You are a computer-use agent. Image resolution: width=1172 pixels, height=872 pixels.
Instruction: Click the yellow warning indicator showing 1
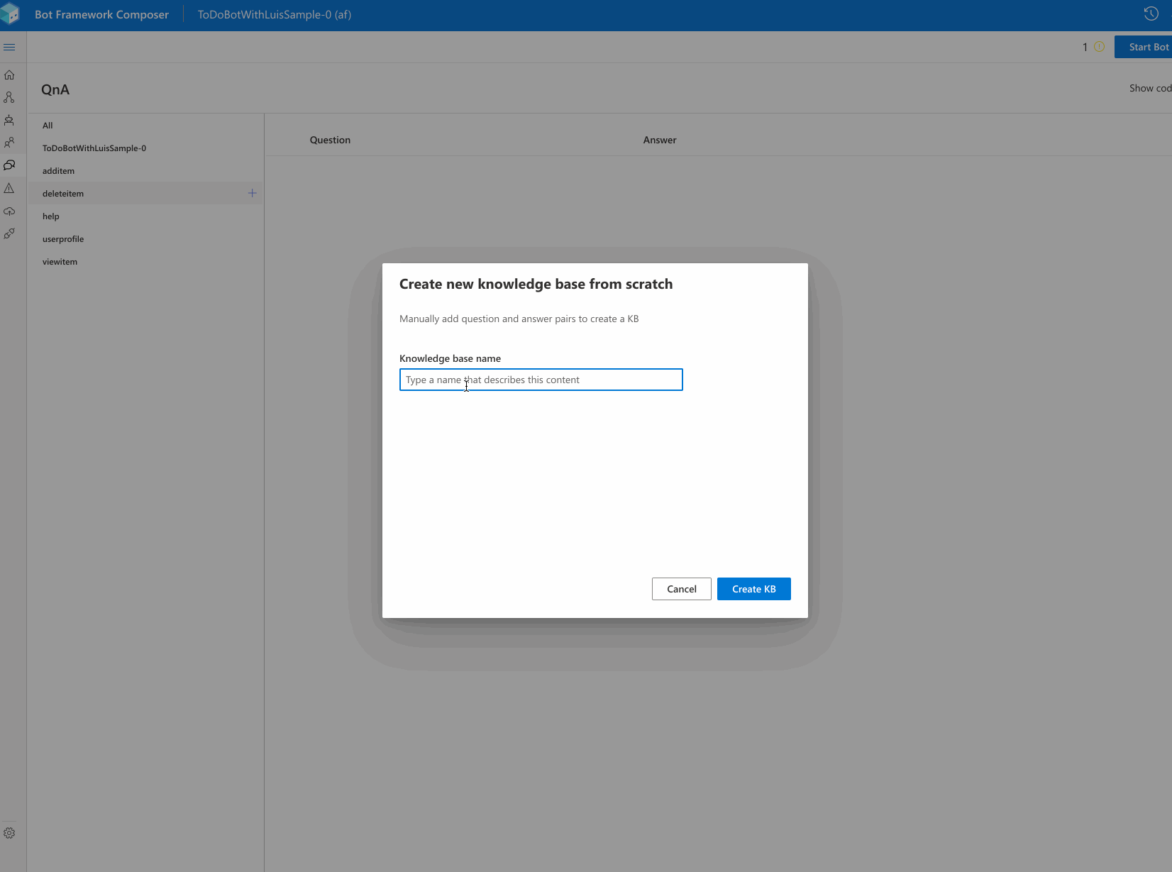tap(1093, 47)
